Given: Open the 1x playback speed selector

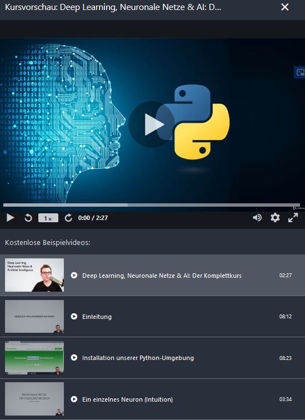Looking at the screenshot, I should pyautogui.click(x=48, y=218).
